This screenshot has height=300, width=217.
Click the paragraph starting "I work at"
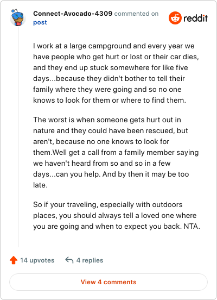[x=116, y=73]
